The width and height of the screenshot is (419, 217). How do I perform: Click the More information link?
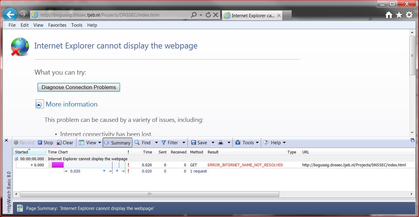pyautogui.click(x=72, y=104)
